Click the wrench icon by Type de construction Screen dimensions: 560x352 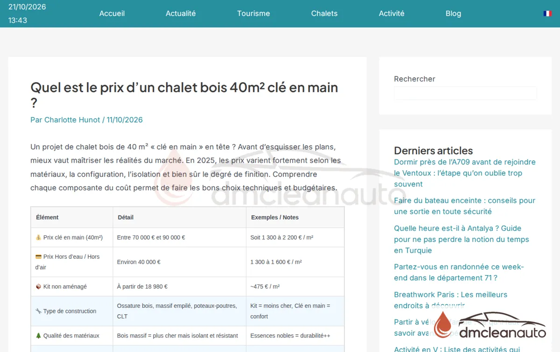click(39, 311)
